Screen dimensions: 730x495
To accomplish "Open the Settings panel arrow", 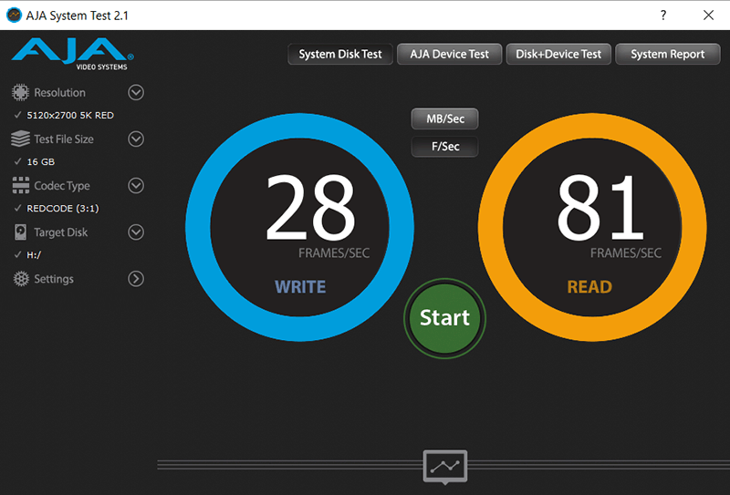I will (x=136, y=279).
